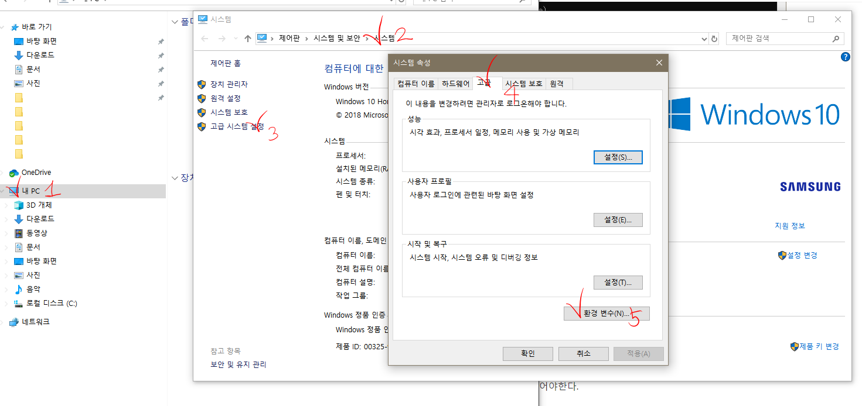Viewport: 862px width, 406px height.
Task: Open Quick access star icon 바로 가기
Action: pos(14,27)
